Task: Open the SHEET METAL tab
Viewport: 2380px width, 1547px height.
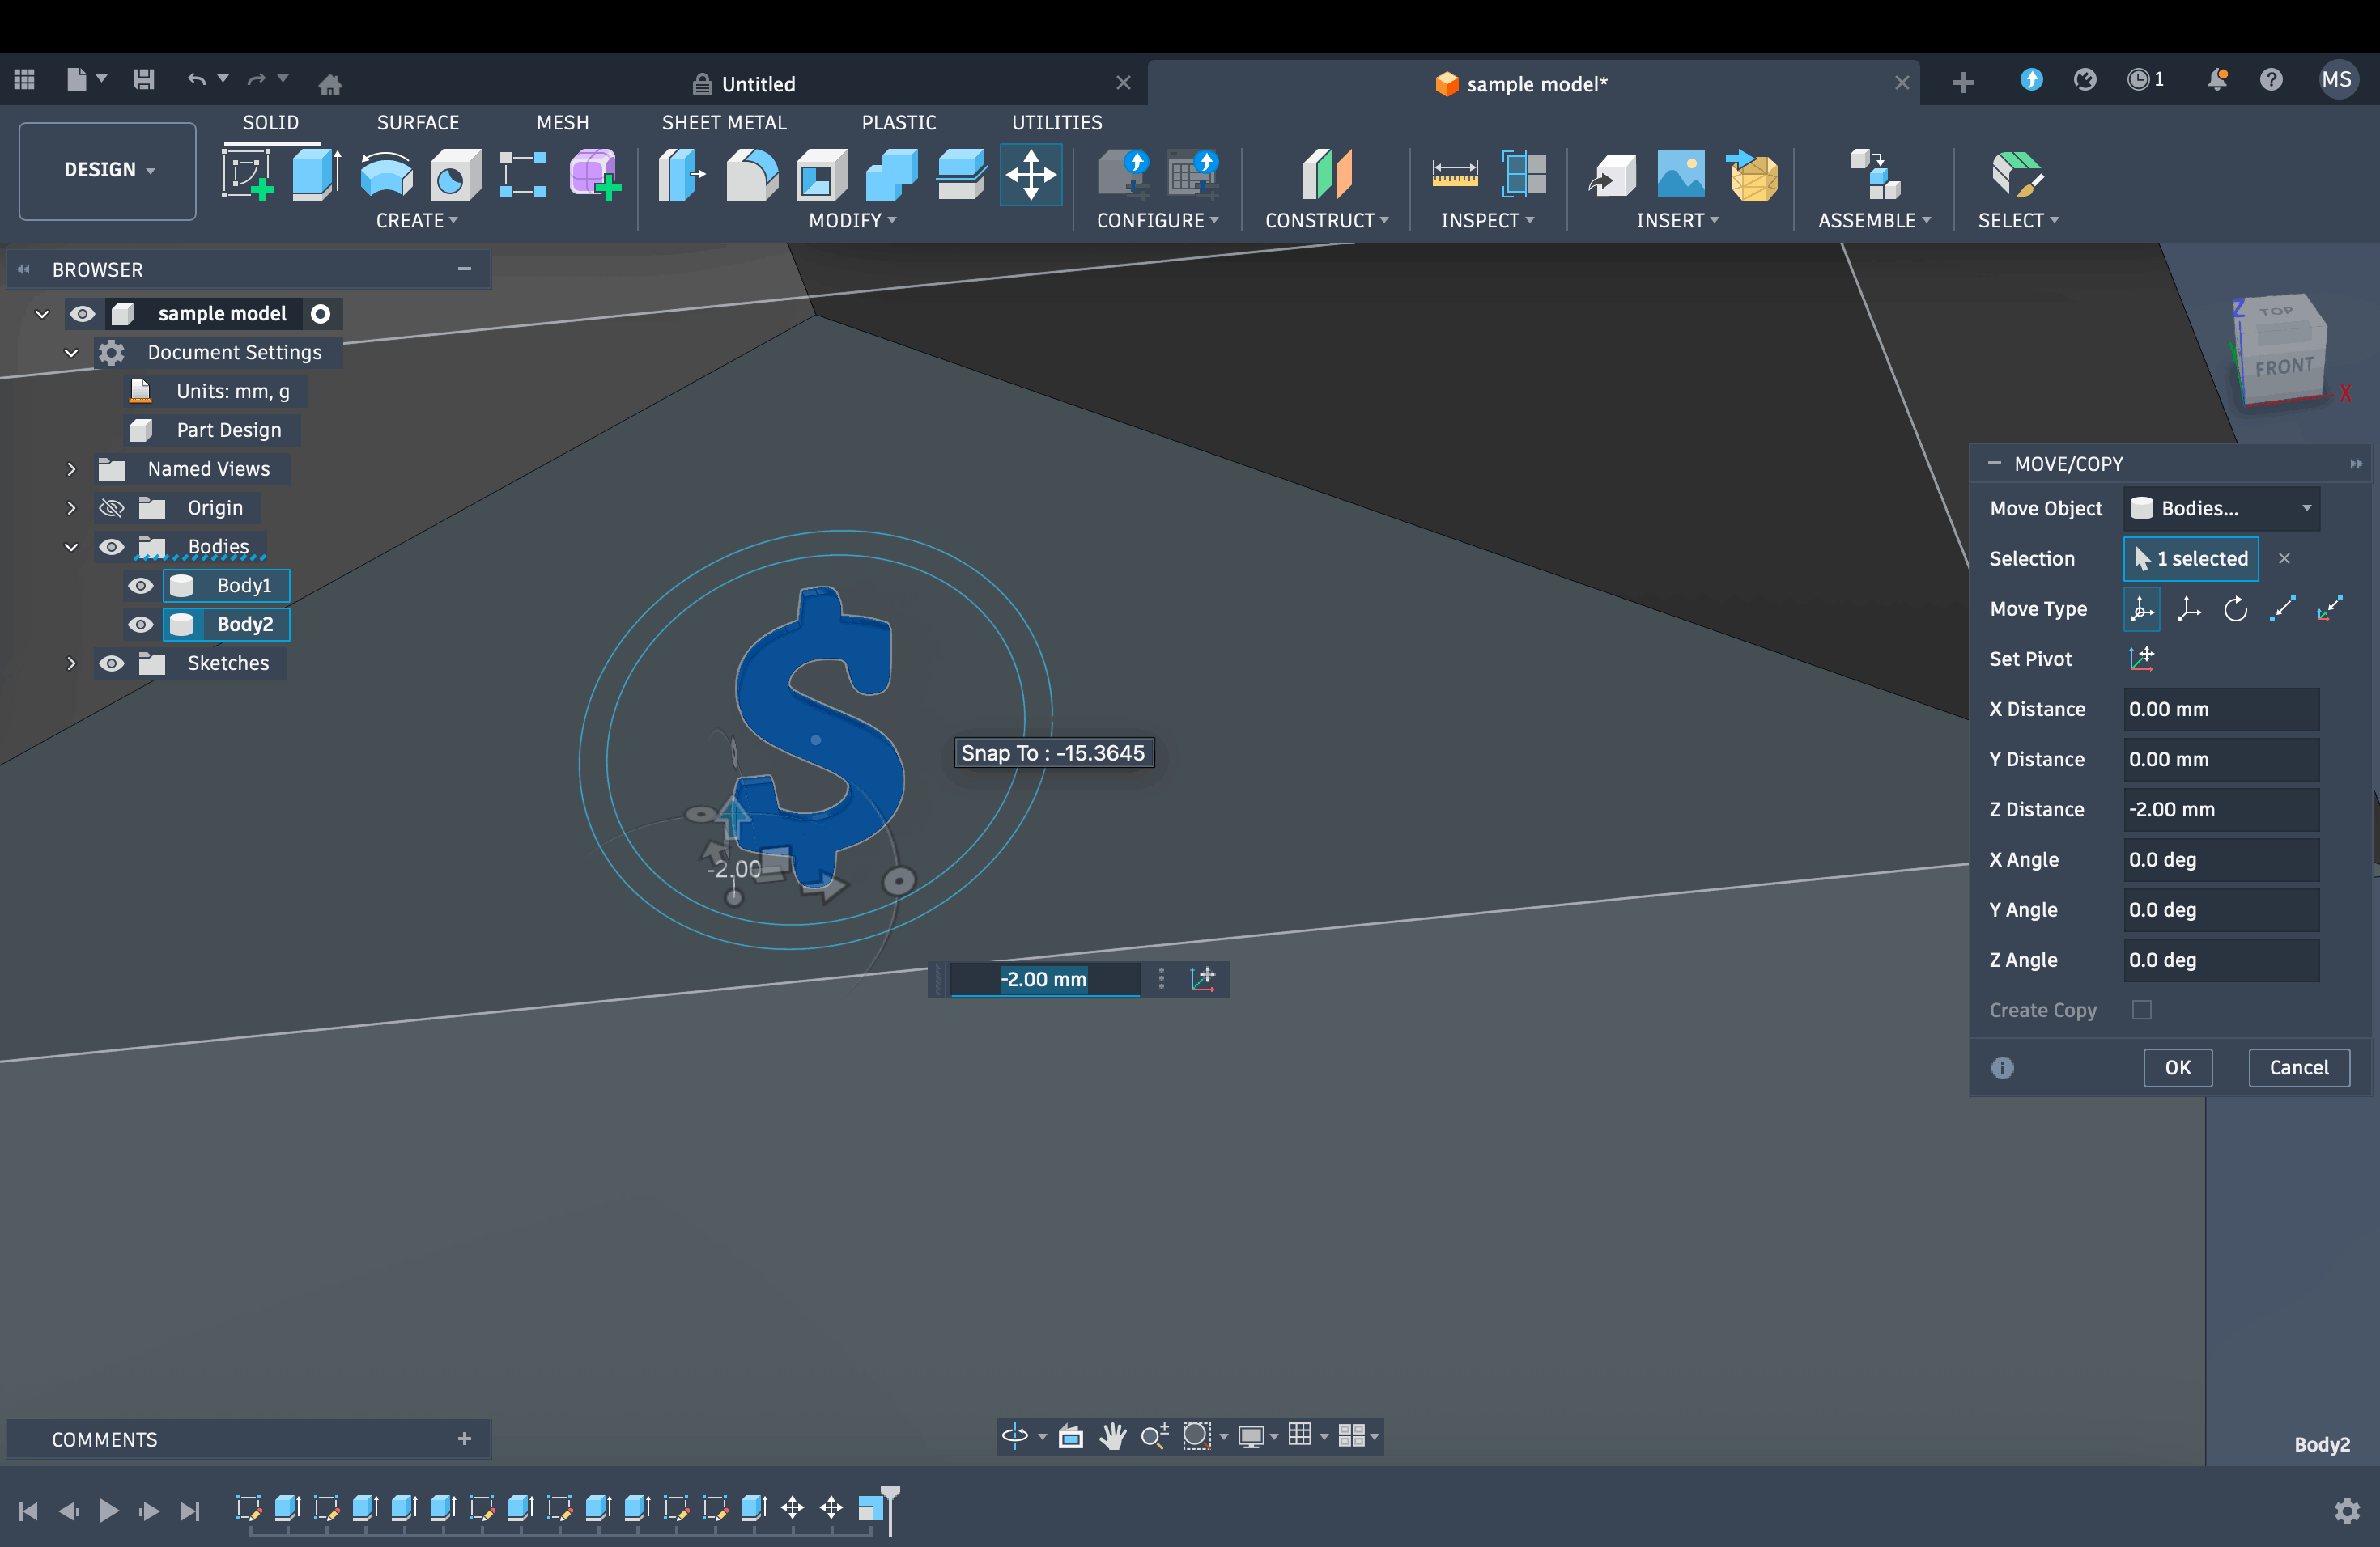Action: [723, 122]
